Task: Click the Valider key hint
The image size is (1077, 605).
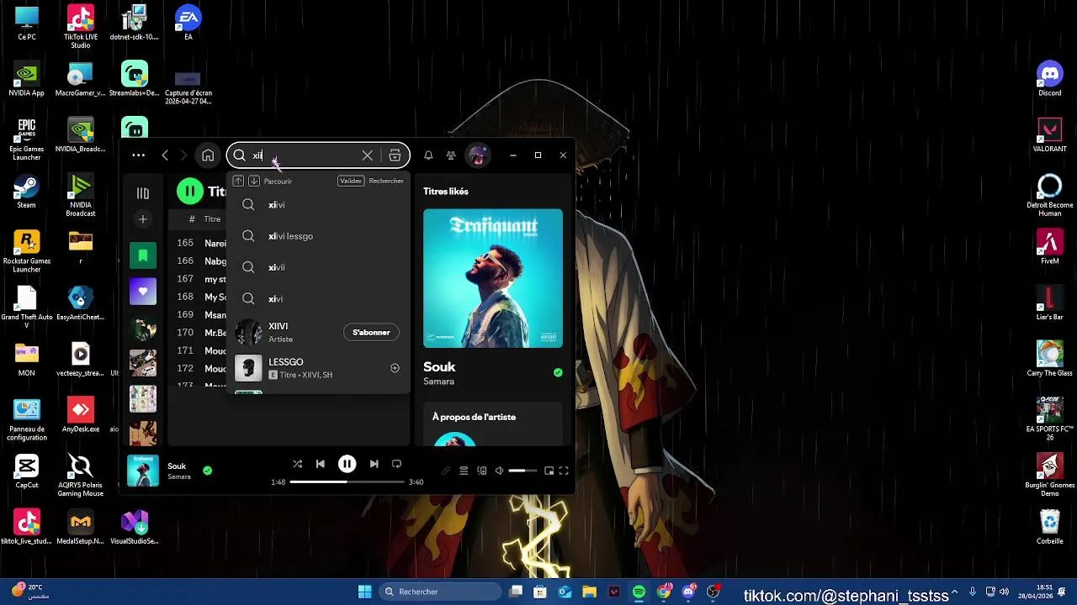Action: coord(351,181)
